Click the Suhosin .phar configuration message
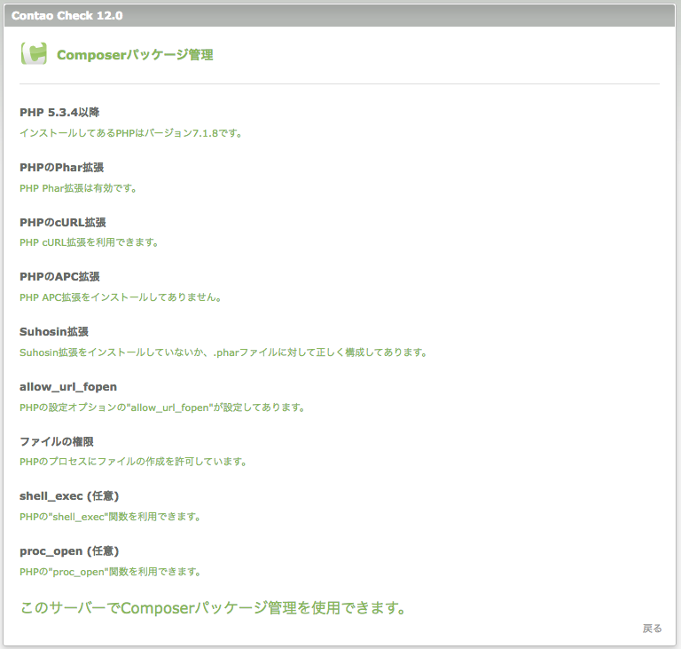The height and width of the screenshot is (649, 681). [x=223, y=352]
